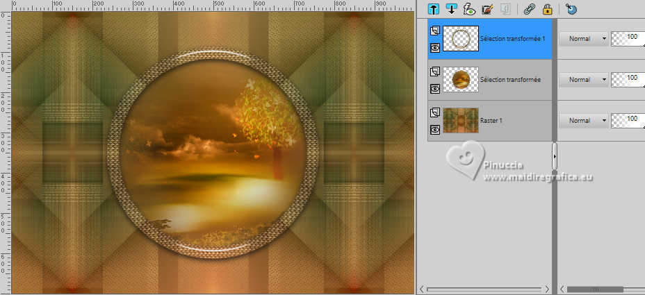645x295 pixels.
Task: Open blend mode dropdown for Sélection transformée 1
Action: (x=584, y=39)
